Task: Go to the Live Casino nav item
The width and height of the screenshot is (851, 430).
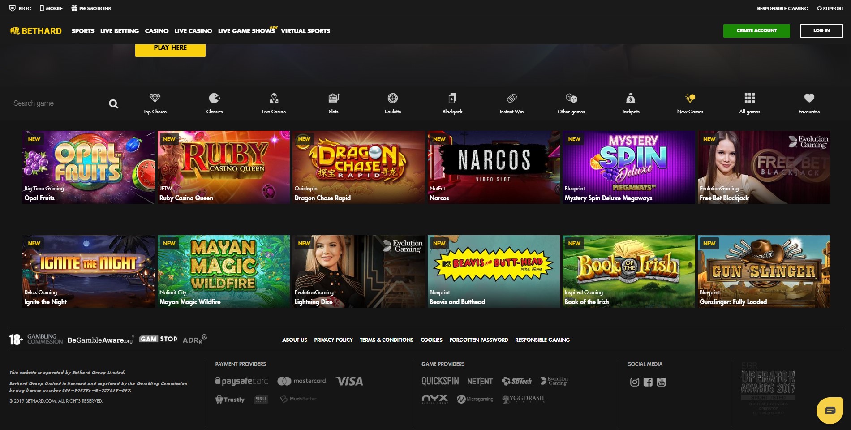Action: point(193,31)
